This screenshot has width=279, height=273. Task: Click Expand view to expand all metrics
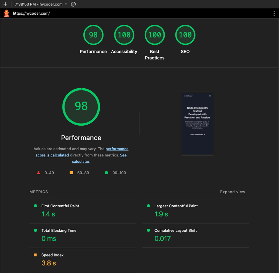[232, 192]
